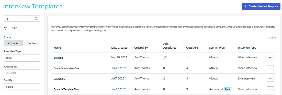Viewport: 282px width, 95px height.
Task: Select the Example Interview One row name
Action: click(x=66, y=68)
